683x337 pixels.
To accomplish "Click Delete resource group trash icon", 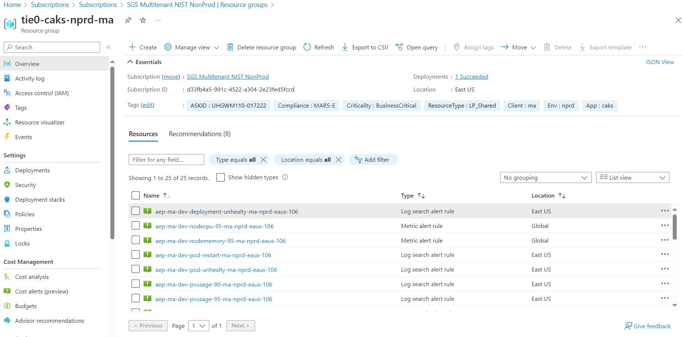I will [x=230, y=47].
